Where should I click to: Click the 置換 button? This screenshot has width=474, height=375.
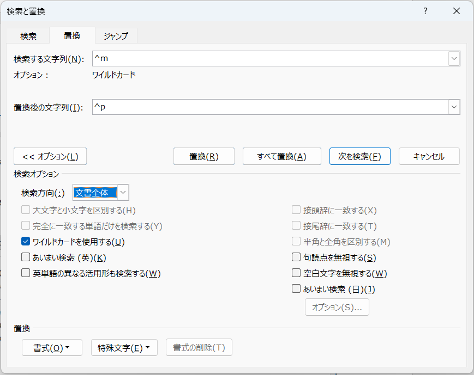coord(204,156)
